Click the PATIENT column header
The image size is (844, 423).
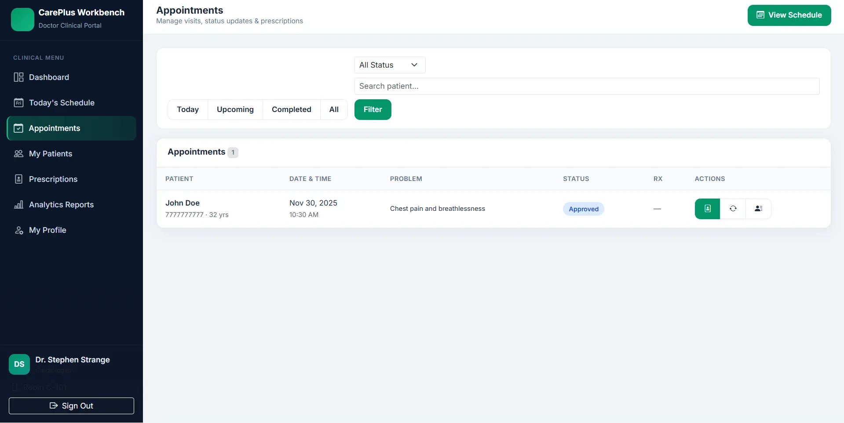179,179
